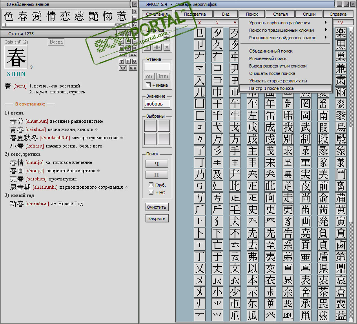Click the Ч search button

click(157, 164)
